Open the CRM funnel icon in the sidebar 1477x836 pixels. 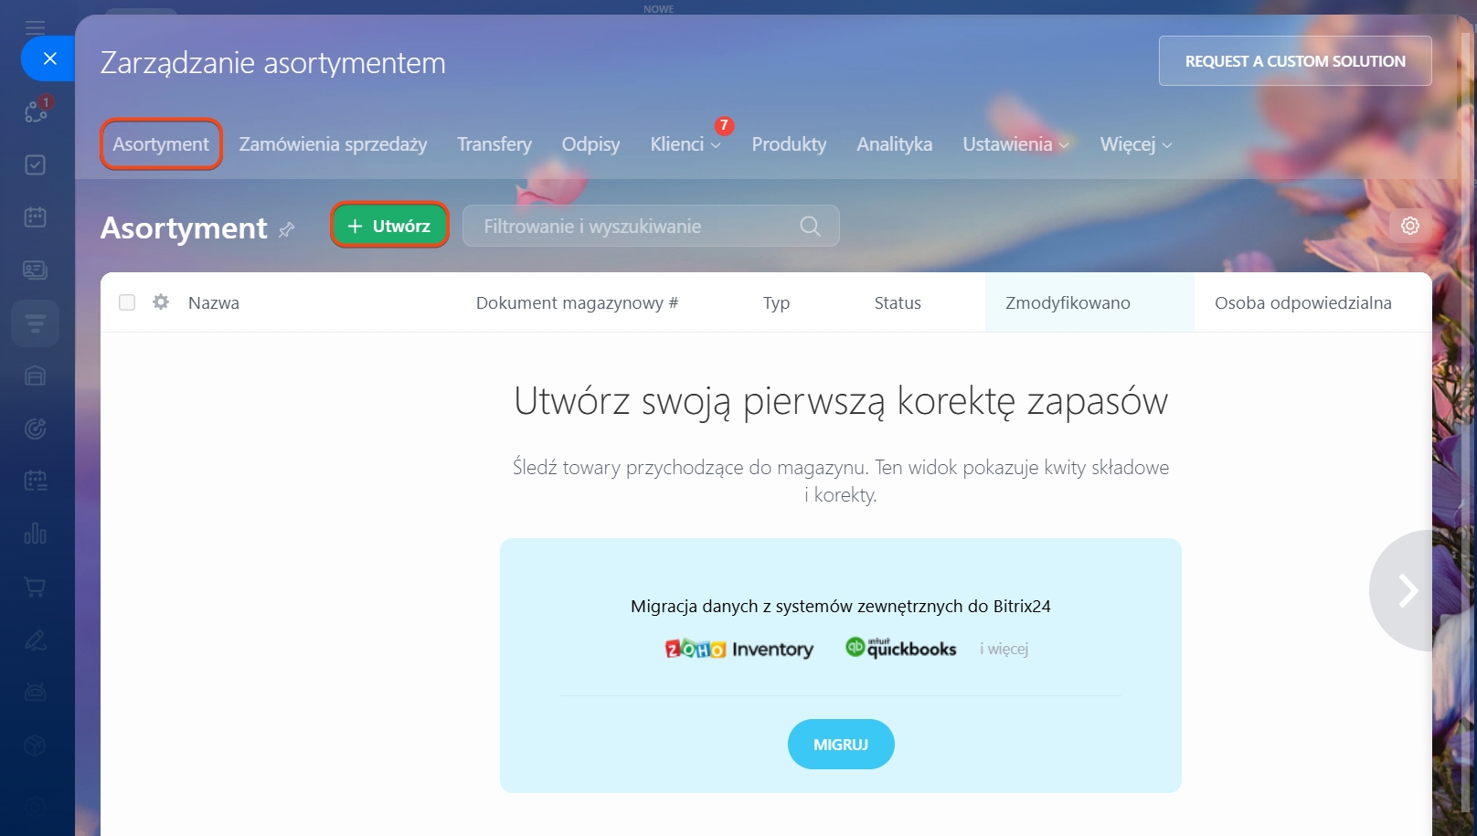tap(35, 323)
